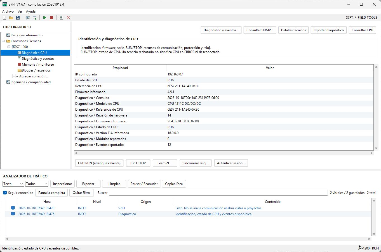The width and height of the screenshot is (381, 252).
Task: Open the Archivo menu
Action: (x=8, y=11)
